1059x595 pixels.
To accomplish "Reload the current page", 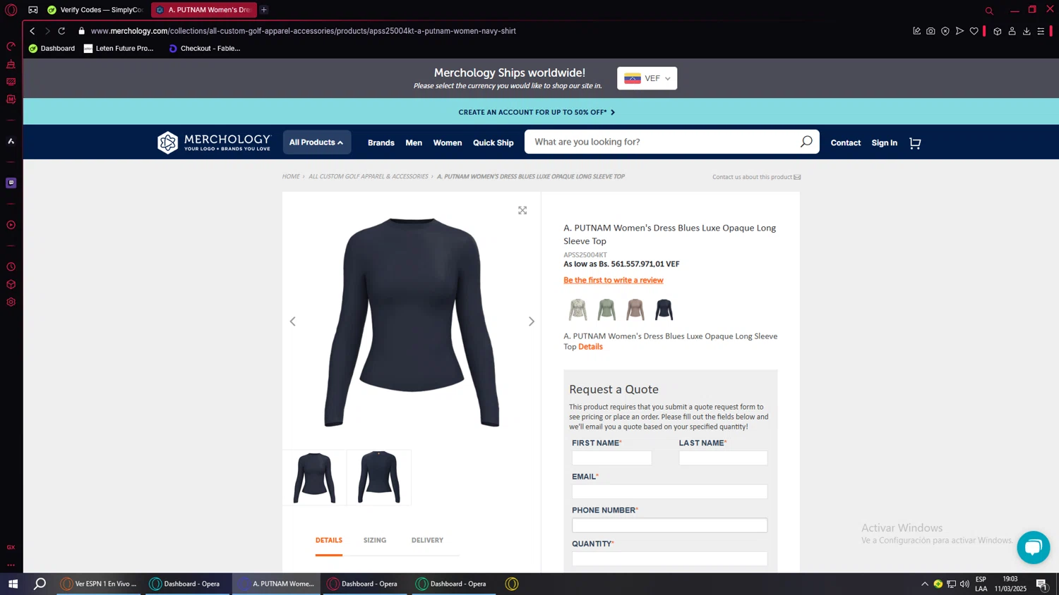I will [x=61, y=31].
